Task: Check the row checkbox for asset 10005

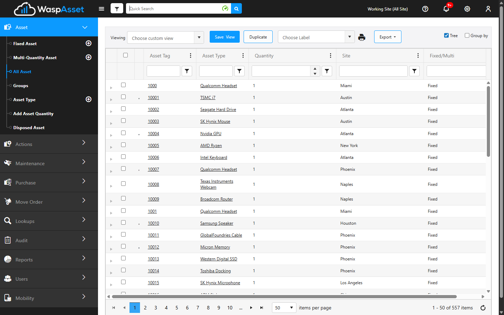Action: tap(123, 145)
